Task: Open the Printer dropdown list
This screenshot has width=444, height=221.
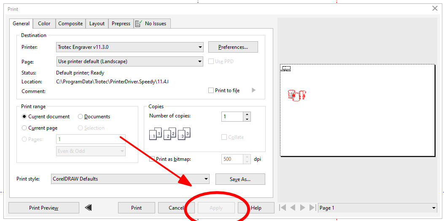Action: click(199, 47)
